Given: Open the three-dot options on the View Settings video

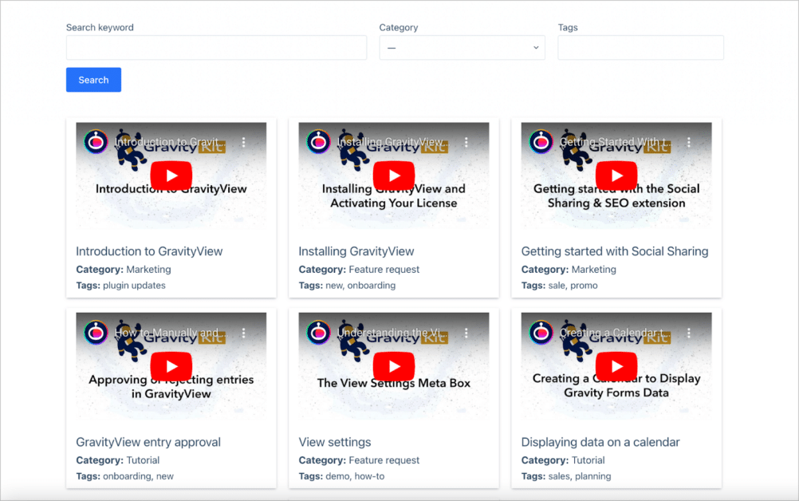Looking at the screenshot, I should tap(466, 332).
